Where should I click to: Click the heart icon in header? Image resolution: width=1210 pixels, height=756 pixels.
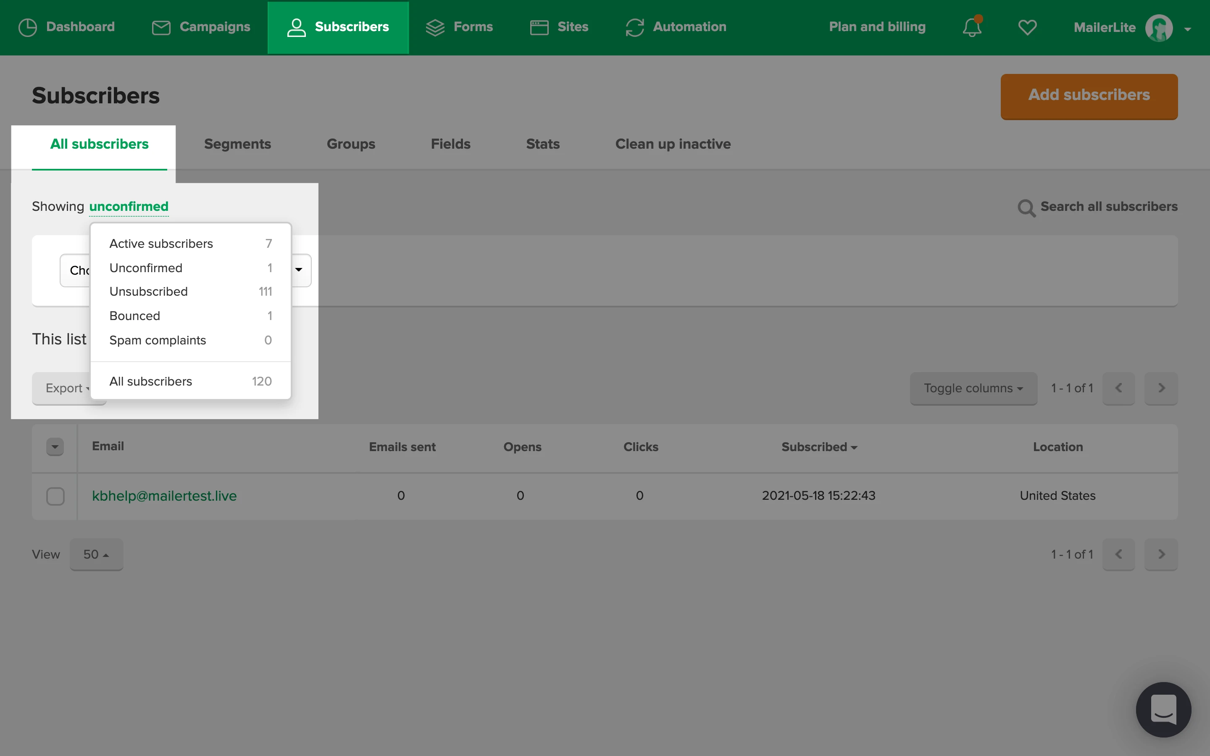(x=1027, y=27)
